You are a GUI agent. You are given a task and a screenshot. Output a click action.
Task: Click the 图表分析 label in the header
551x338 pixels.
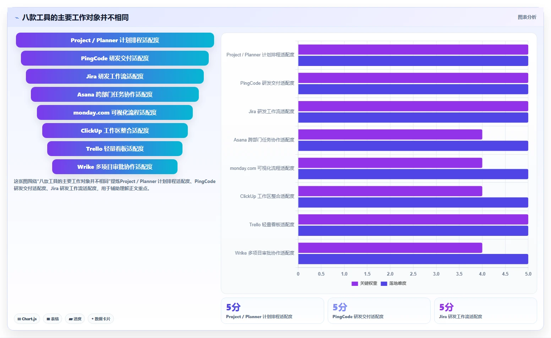point(527,17)
